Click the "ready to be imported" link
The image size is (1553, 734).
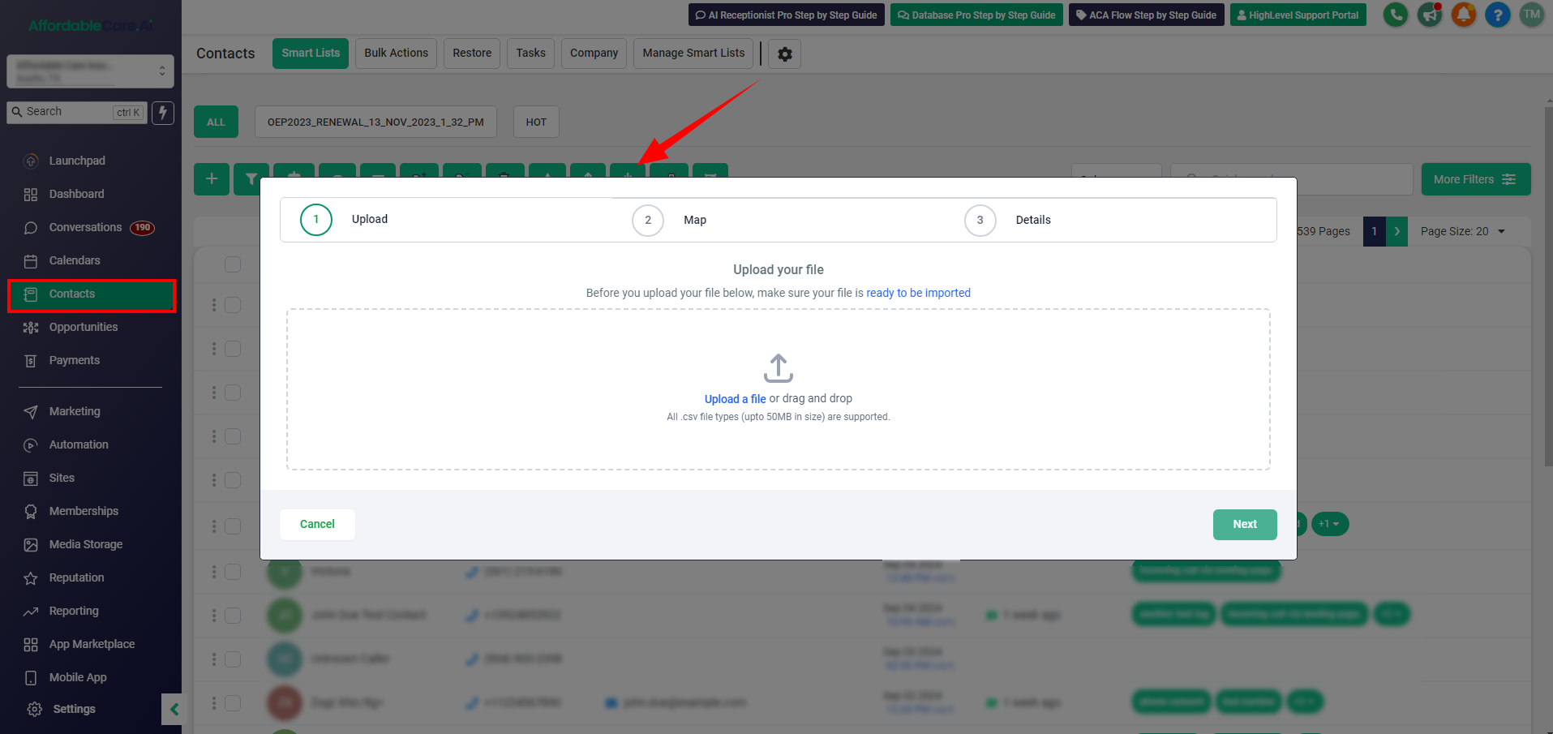pyautogui.click(x=918, y=293)
